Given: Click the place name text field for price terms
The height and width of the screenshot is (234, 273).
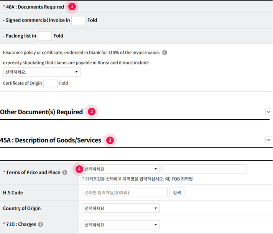Looking at the screenshot, I should [204, 169].
